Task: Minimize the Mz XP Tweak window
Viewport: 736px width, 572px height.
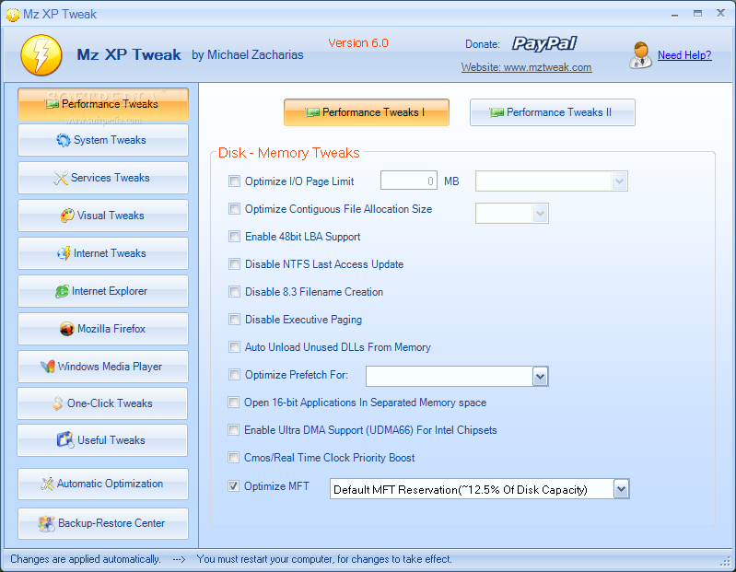Action: (674, 14)
